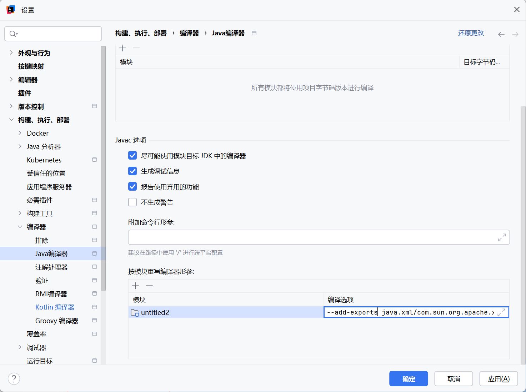Click project icon next to 版本控制

click(95, 106)
